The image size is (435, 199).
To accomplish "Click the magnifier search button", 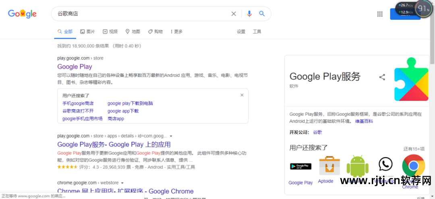I will (x=262, y=14).
